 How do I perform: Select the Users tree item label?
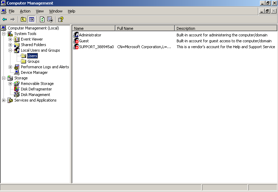[x=32, y=56]
